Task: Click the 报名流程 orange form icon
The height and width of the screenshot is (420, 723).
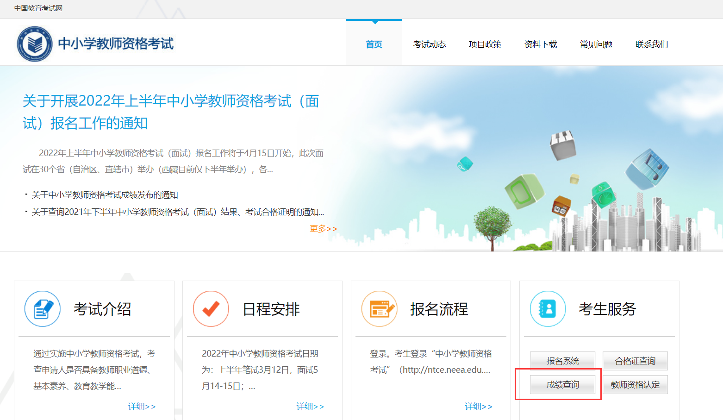Action: (380, 309)
